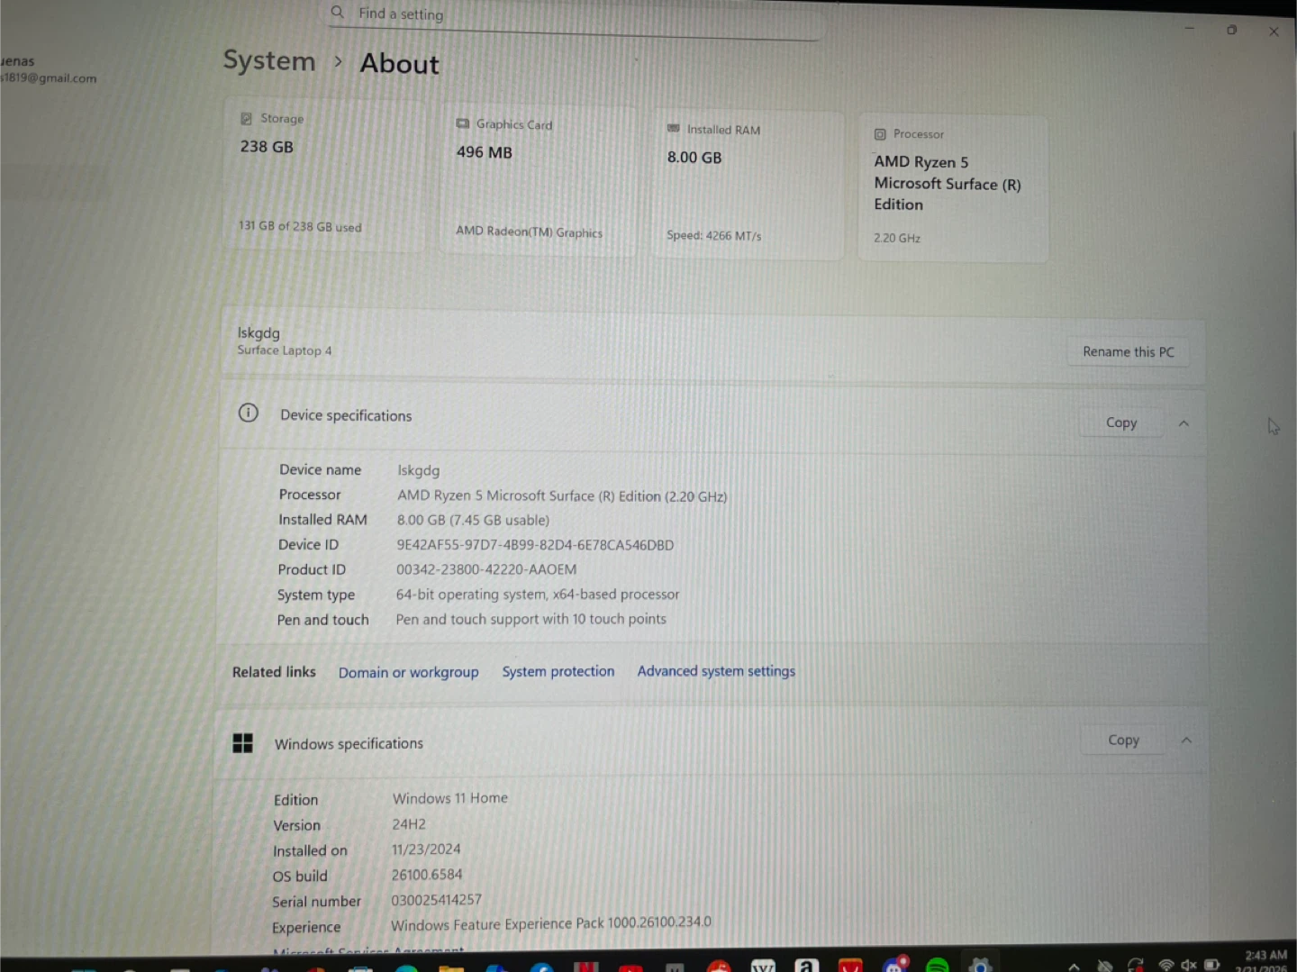Open Advanced system settings link
The height and width of the screenshot is (972, 1297).
[x=716, y=671]
